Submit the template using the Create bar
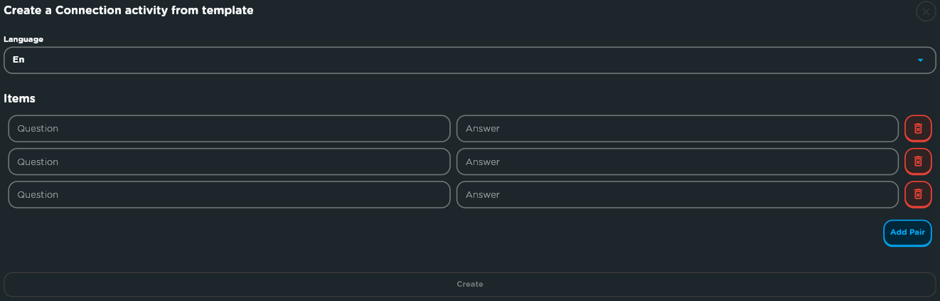Screen dimensions: 940x301 [470, 284]
